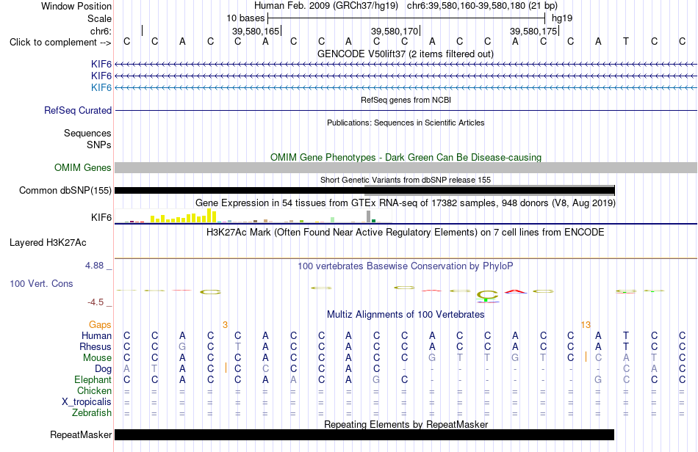Click the GTEx Gene Expression track title
The height and width of the screenshot is (452, 698).
[405, 203]
